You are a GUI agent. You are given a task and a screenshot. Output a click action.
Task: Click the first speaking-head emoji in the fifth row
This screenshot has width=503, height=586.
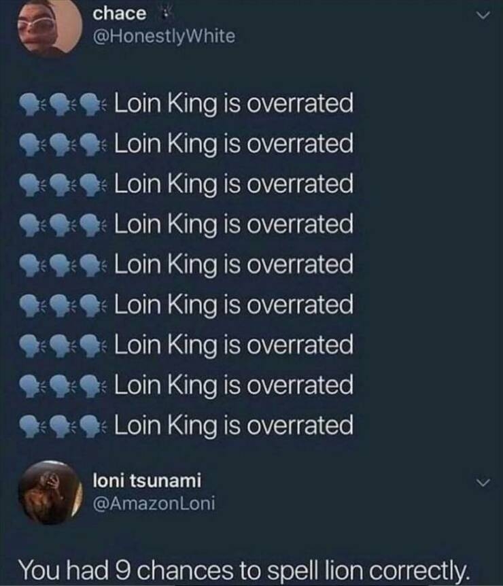coord(34,265)
